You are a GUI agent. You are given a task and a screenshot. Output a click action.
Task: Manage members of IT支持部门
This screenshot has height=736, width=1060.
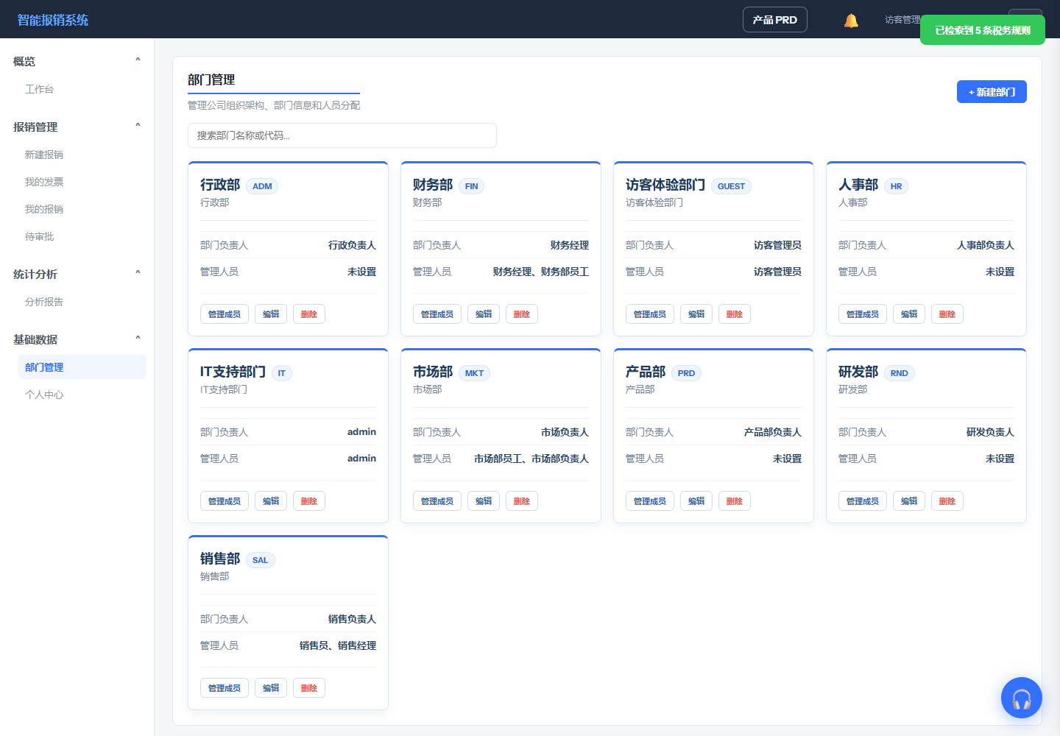225,501
